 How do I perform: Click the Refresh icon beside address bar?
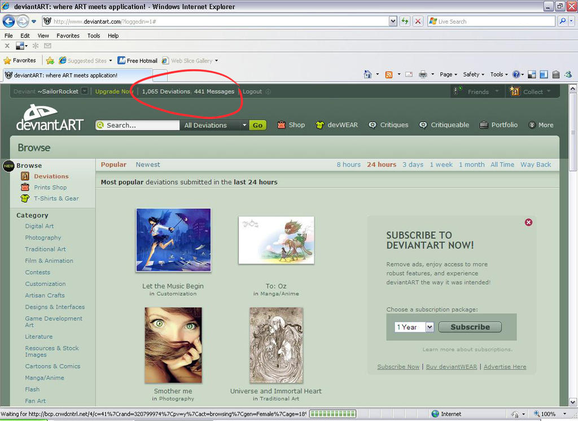pyautogui.click(x=405, y=21)
